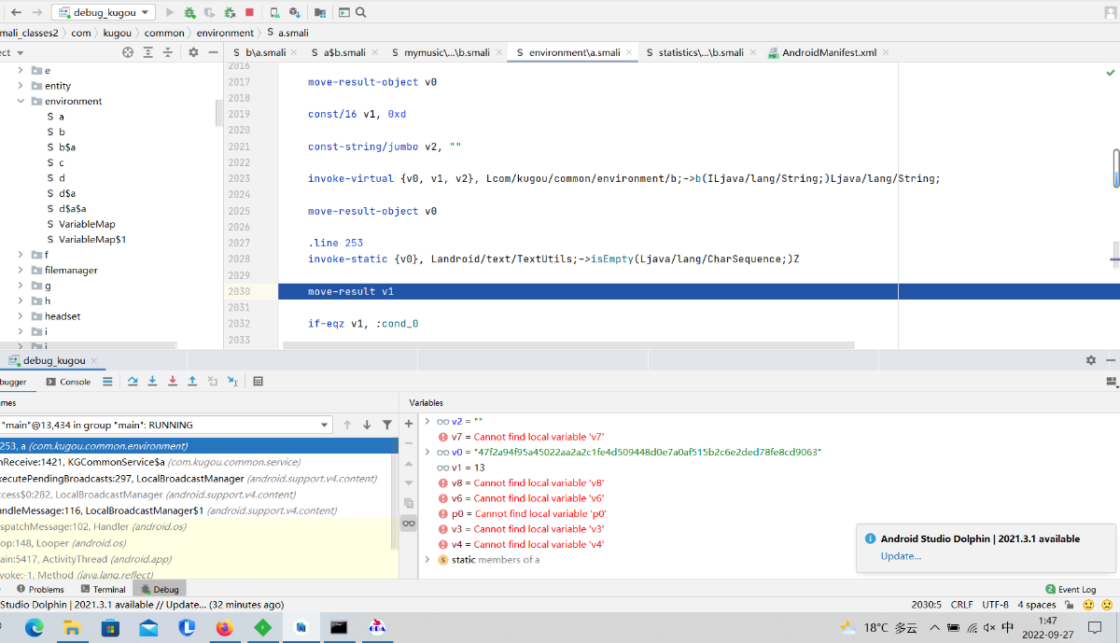The height and width of the screenshot is (643, 1120).
Task: Select VariableMap in project tree
Action: click(87, 224)
